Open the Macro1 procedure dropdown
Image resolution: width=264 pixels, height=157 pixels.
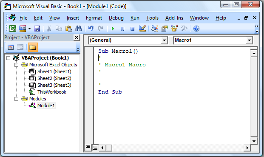pyautogui.click(x=249, y=40)
